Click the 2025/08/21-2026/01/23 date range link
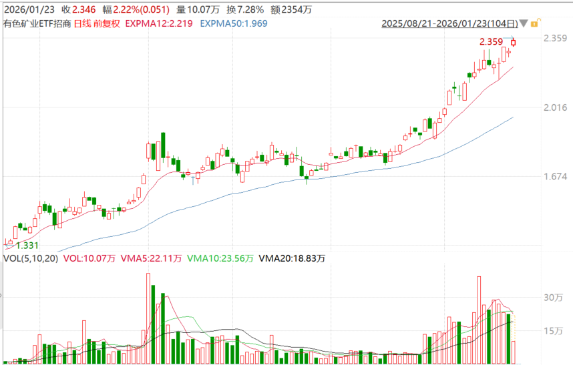This screenshot has width=573, height=365. 449,23
